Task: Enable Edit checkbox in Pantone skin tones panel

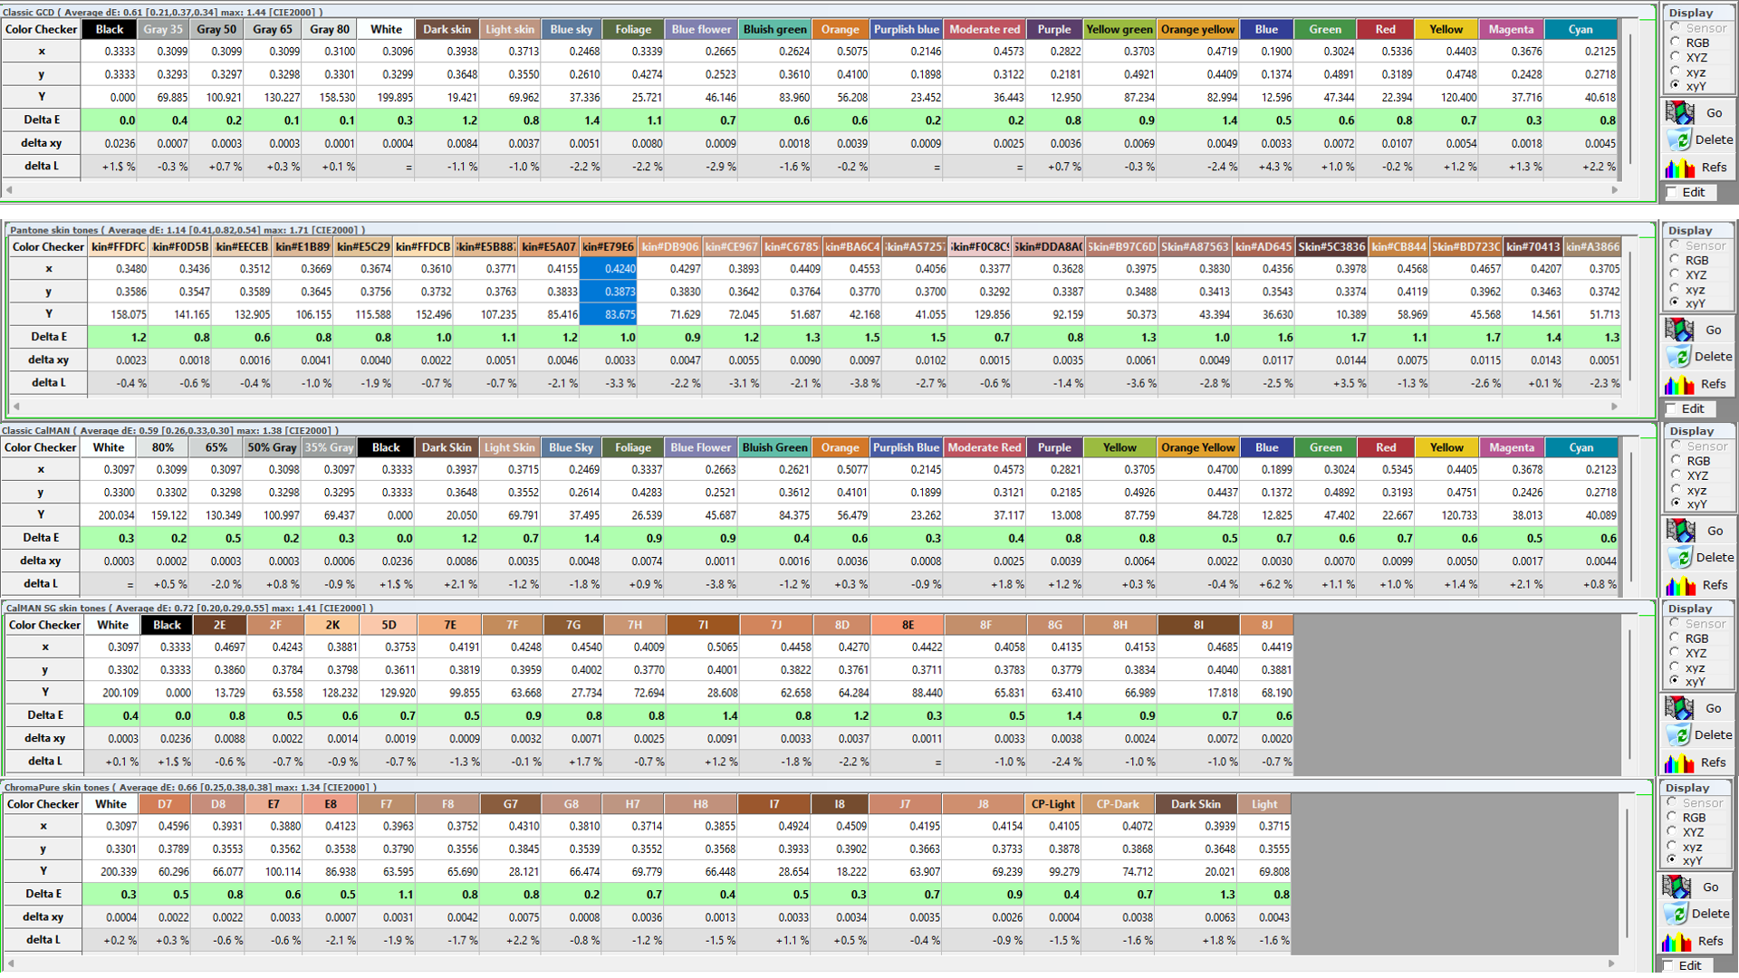Action: click(x=1672, y=409)
